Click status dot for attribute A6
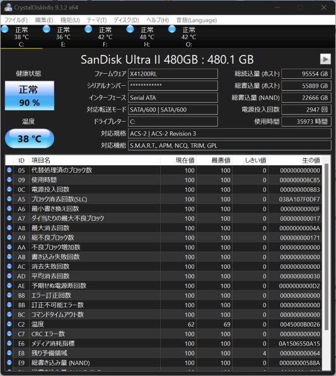This screenshot has height=376, width=336. coord(9,208)
